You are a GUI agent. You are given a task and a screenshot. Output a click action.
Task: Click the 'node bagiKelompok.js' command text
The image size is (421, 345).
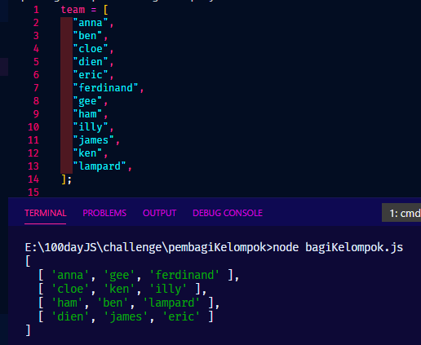click(338, 247)
